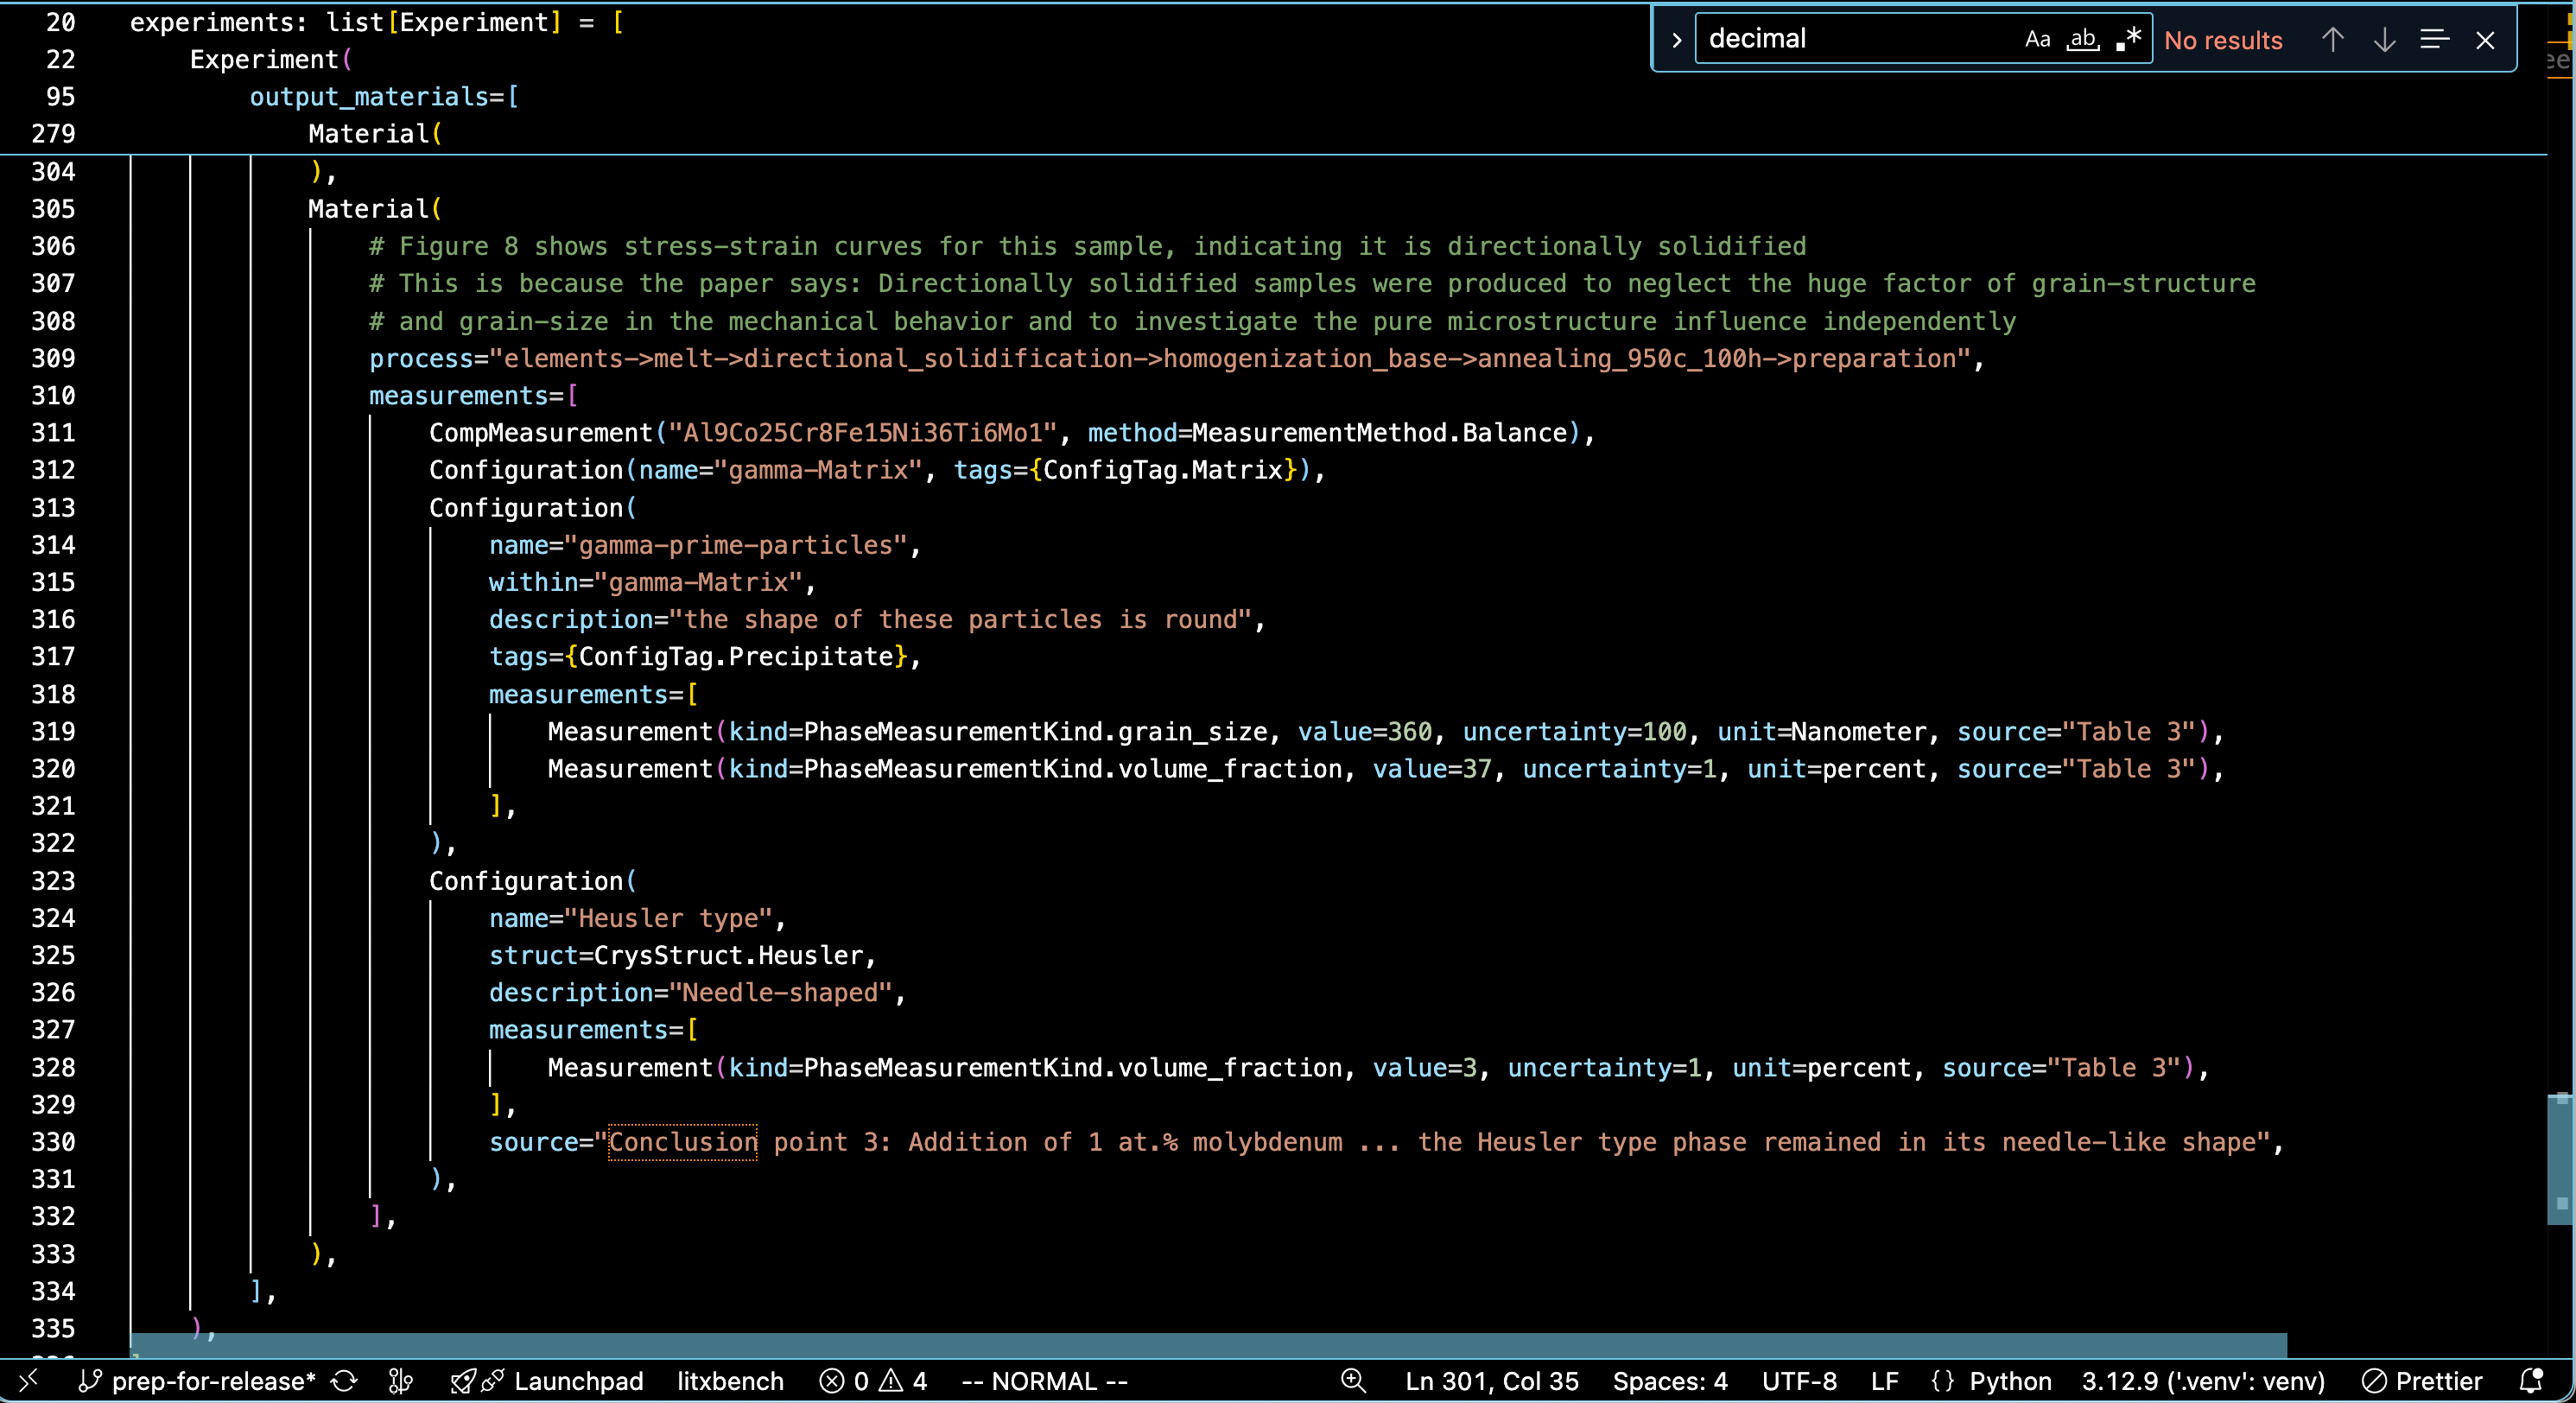Click line number 309
Image resolution: width=2576 pixels, height=1403 pixels.
pos(53,358)
